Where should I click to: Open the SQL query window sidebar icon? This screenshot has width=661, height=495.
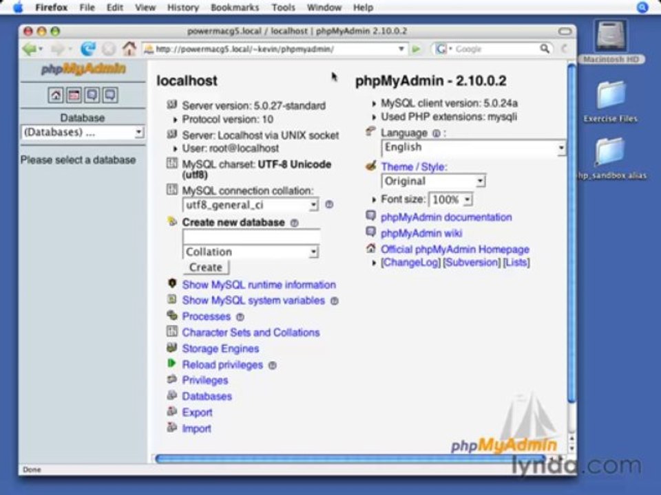point(74,95)
